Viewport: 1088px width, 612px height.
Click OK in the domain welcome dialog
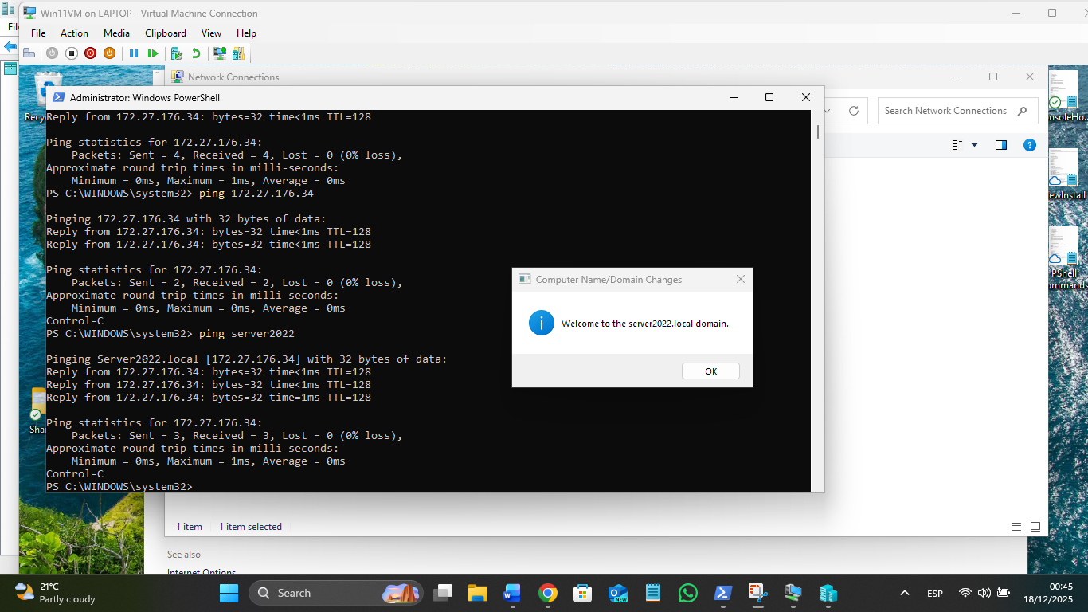click(x=710, y=371)
